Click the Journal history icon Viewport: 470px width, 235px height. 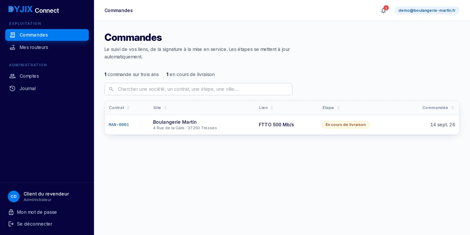pyautogui.click(x=12, y=88)
